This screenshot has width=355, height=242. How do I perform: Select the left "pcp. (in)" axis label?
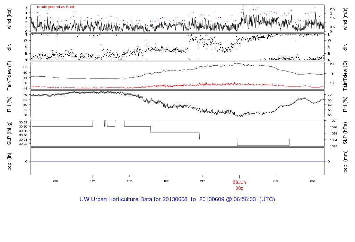(x=9, y=161)
